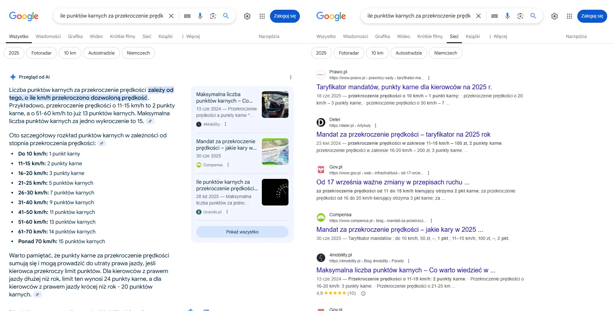Open Ucando.pl speedometer thumbnail image
614x311 pixels.
[x=275, y=192]
